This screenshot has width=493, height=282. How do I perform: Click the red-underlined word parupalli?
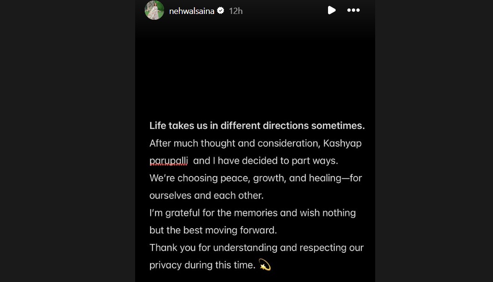coord(168,161)
